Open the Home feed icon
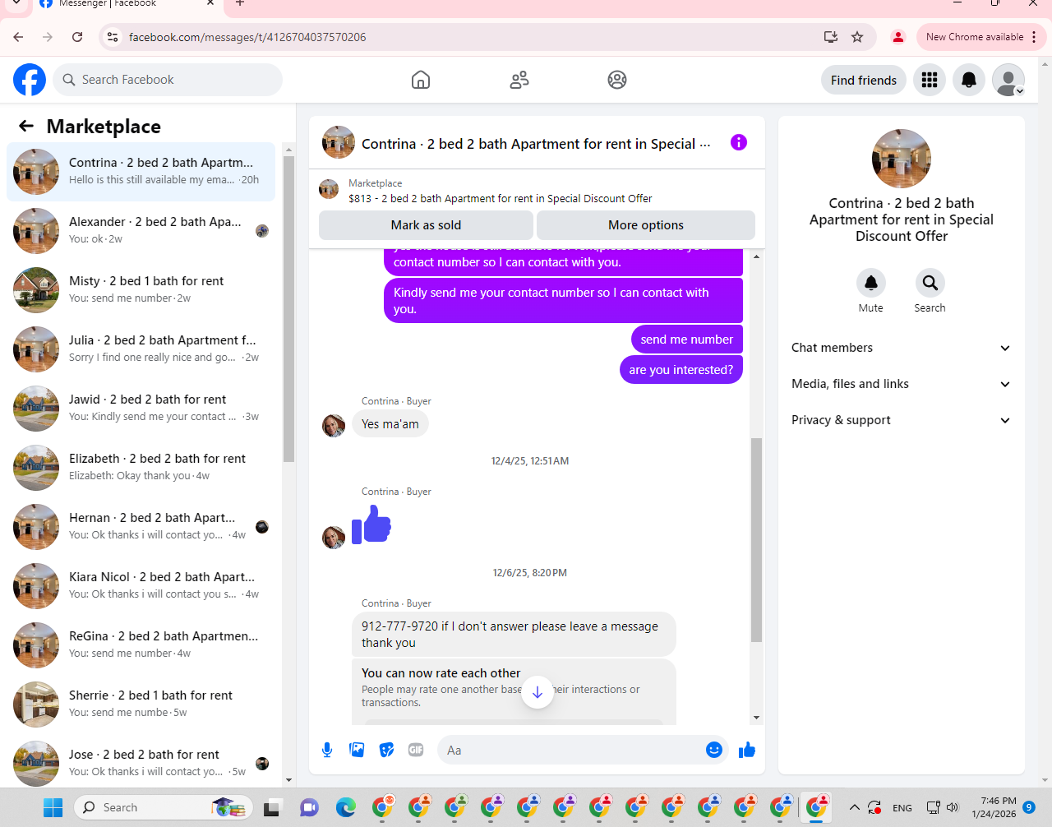 coord(421,80)
